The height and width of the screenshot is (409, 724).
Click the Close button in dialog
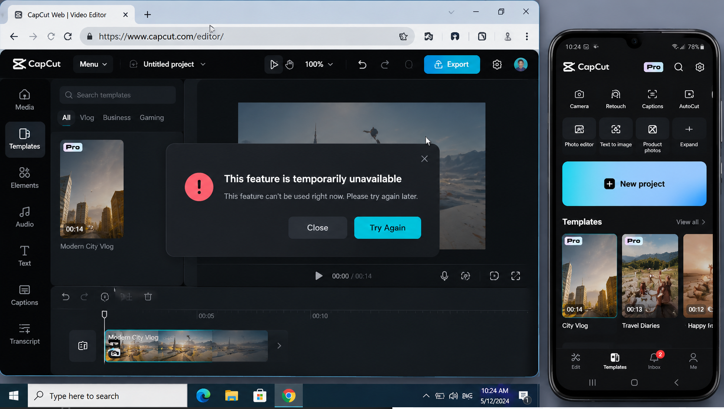coord(318,228)
